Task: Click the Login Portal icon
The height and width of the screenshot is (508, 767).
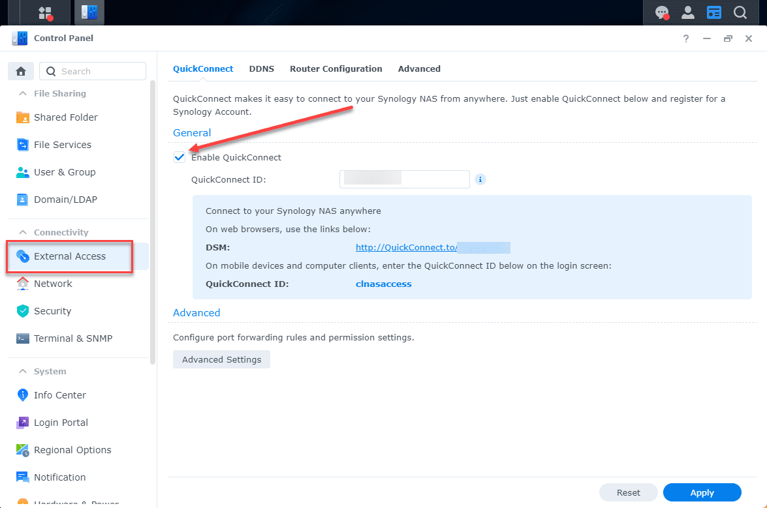Action: coord(22,423)
